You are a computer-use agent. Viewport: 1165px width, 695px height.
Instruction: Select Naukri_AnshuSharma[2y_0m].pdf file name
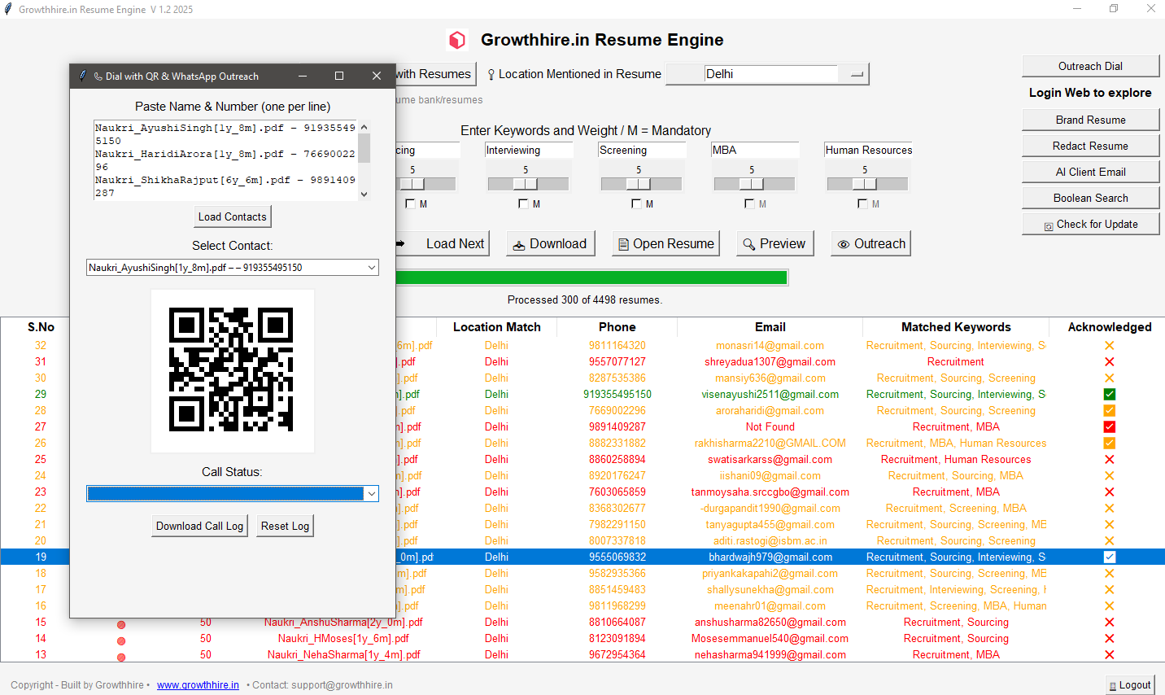coord(343,623)
